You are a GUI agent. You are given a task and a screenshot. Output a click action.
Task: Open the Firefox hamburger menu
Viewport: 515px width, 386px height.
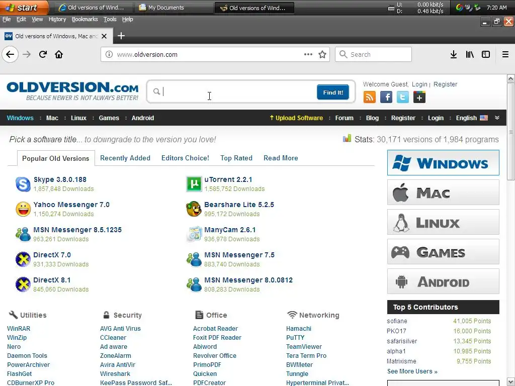click(505, 54)
